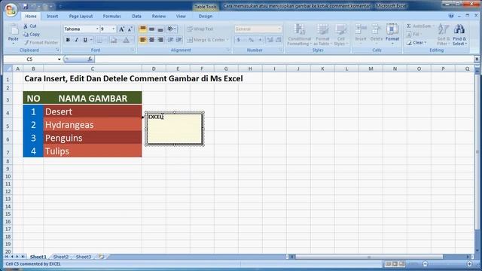The height and width of the screenshot is (271, 482).
Task: Copy the selection
Action: 32,35
